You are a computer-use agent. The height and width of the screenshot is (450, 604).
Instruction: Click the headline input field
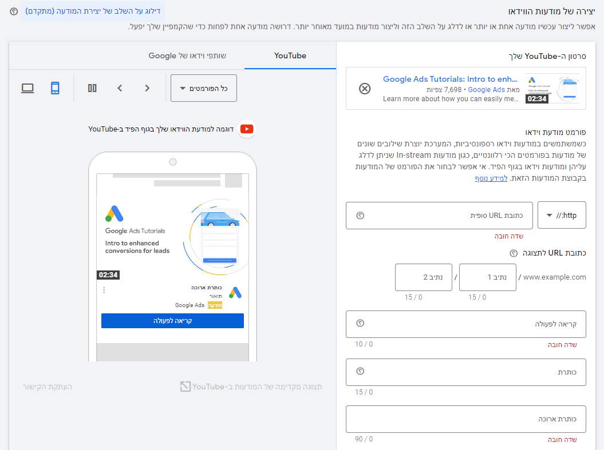[466, 372]
